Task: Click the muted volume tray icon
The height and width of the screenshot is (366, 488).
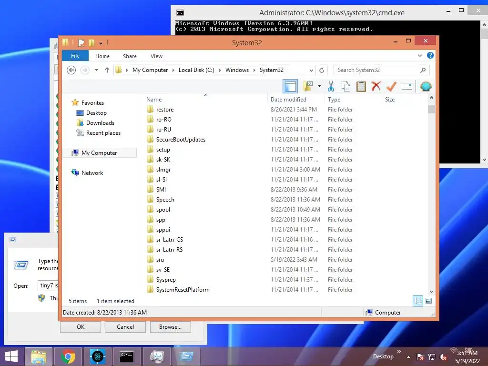Action: pyautogui.click(x=443, y=357)
